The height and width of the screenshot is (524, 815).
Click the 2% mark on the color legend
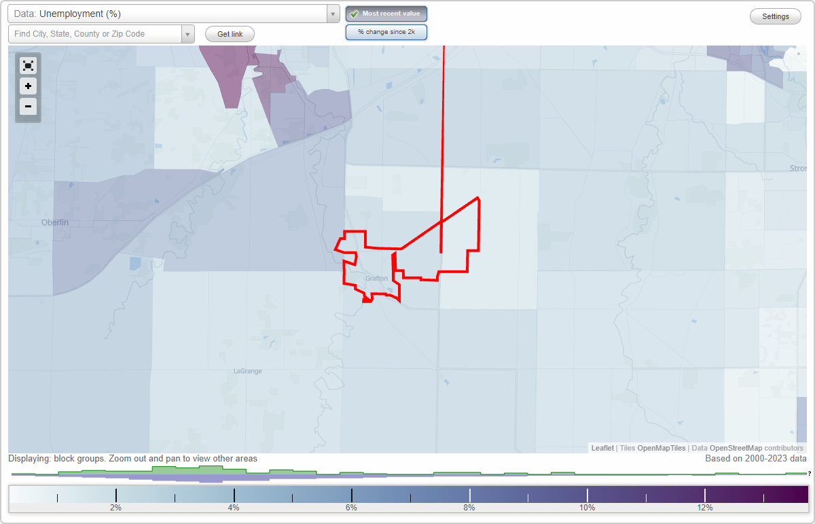pos(116,507)
